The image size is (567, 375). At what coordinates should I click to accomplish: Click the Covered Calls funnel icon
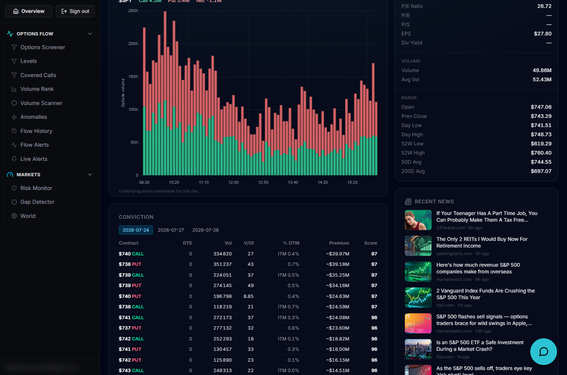coord(14,75)
